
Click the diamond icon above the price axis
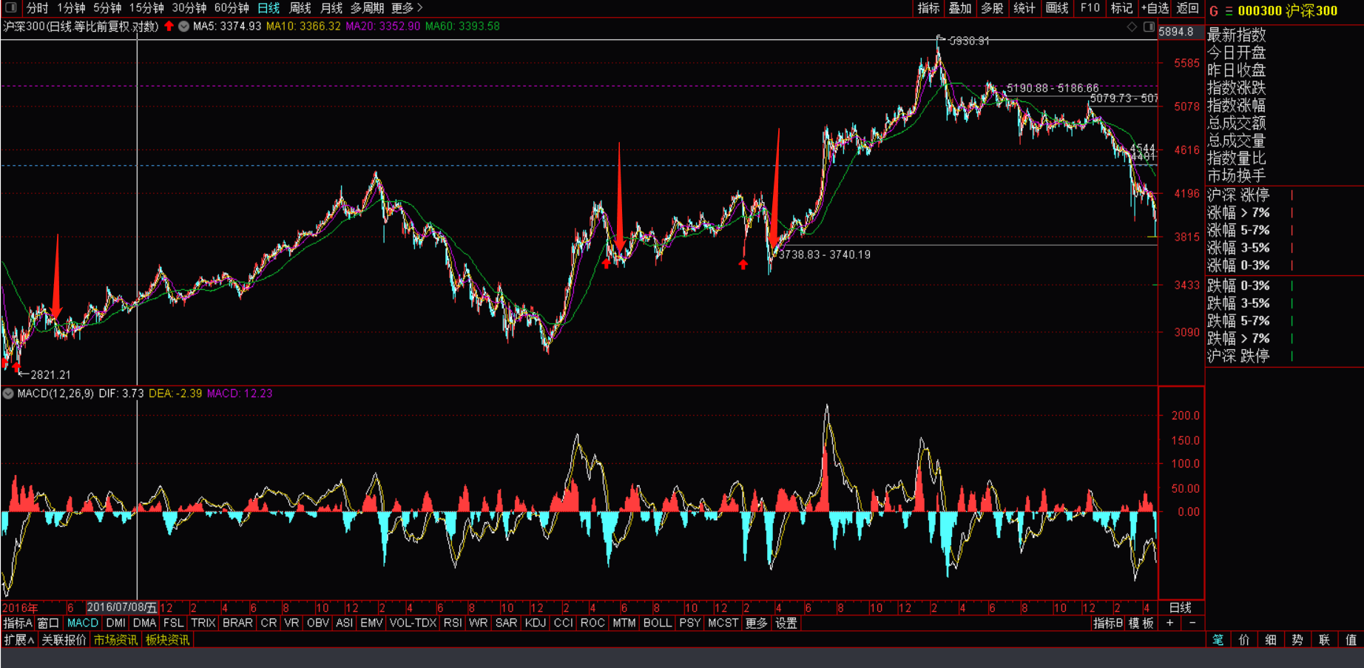(1132, 27)
